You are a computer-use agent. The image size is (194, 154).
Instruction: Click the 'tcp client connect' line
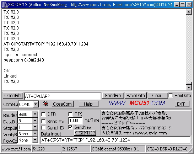pyautogui.click(x=20, y=55)
